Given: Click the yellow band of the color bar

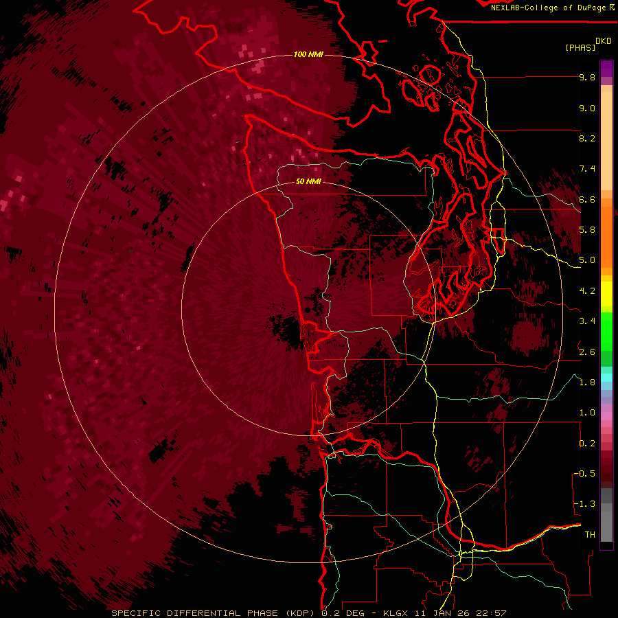Looking at the screenshot, I should (x=606, y=294).
